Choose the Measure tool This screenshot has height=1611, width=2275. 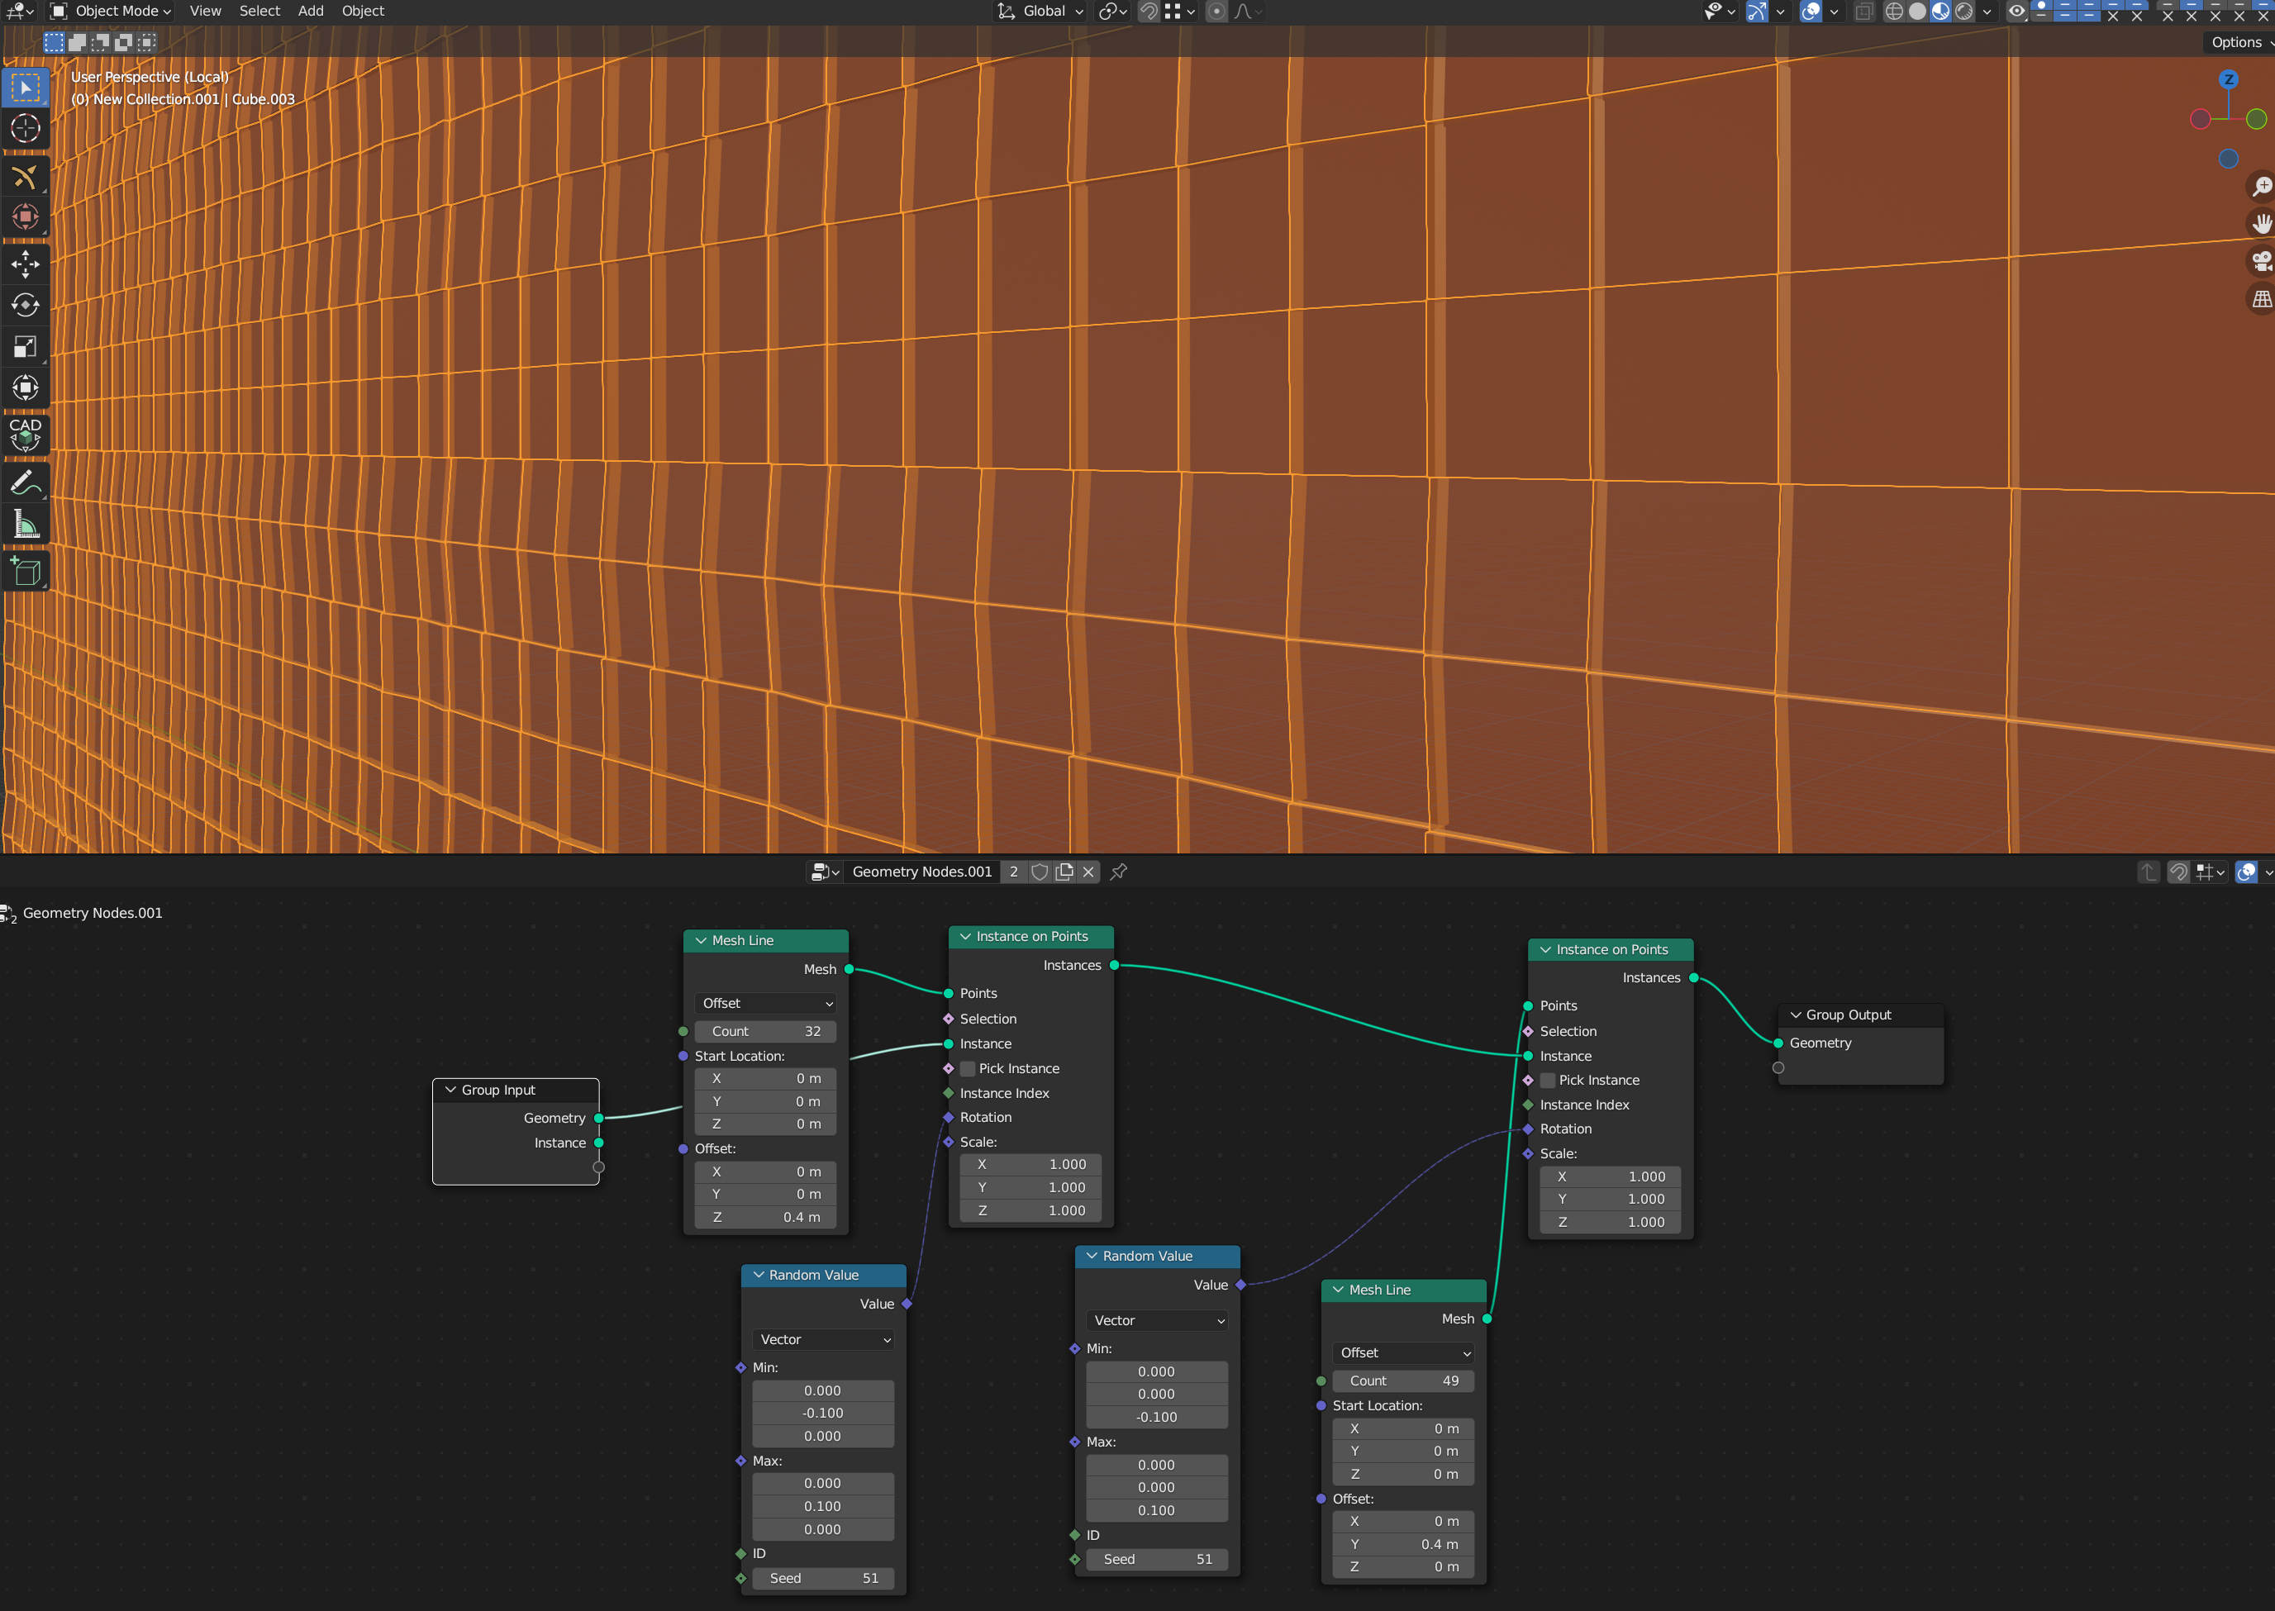(x=26, y=523)
